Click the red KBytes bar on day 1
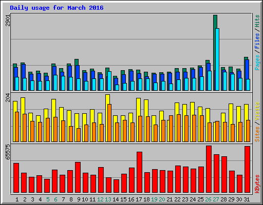 16,178
